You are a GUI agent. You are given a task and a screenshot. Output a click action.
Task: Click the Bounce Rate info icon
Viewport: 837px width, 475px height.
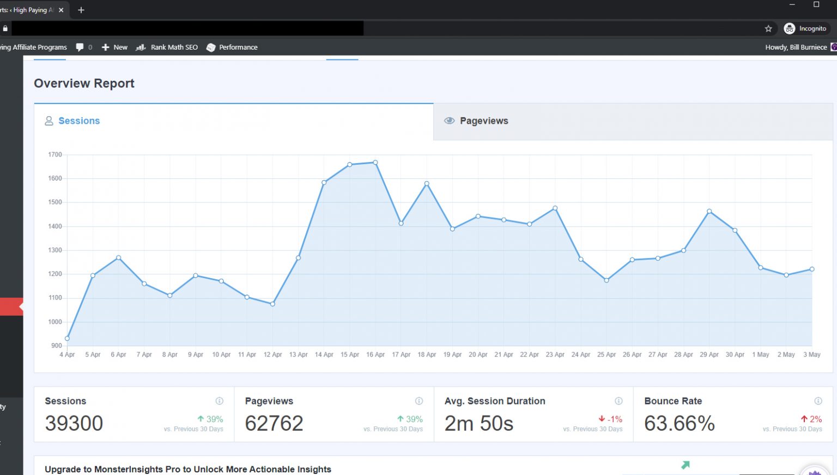click(x=818, y=401)
